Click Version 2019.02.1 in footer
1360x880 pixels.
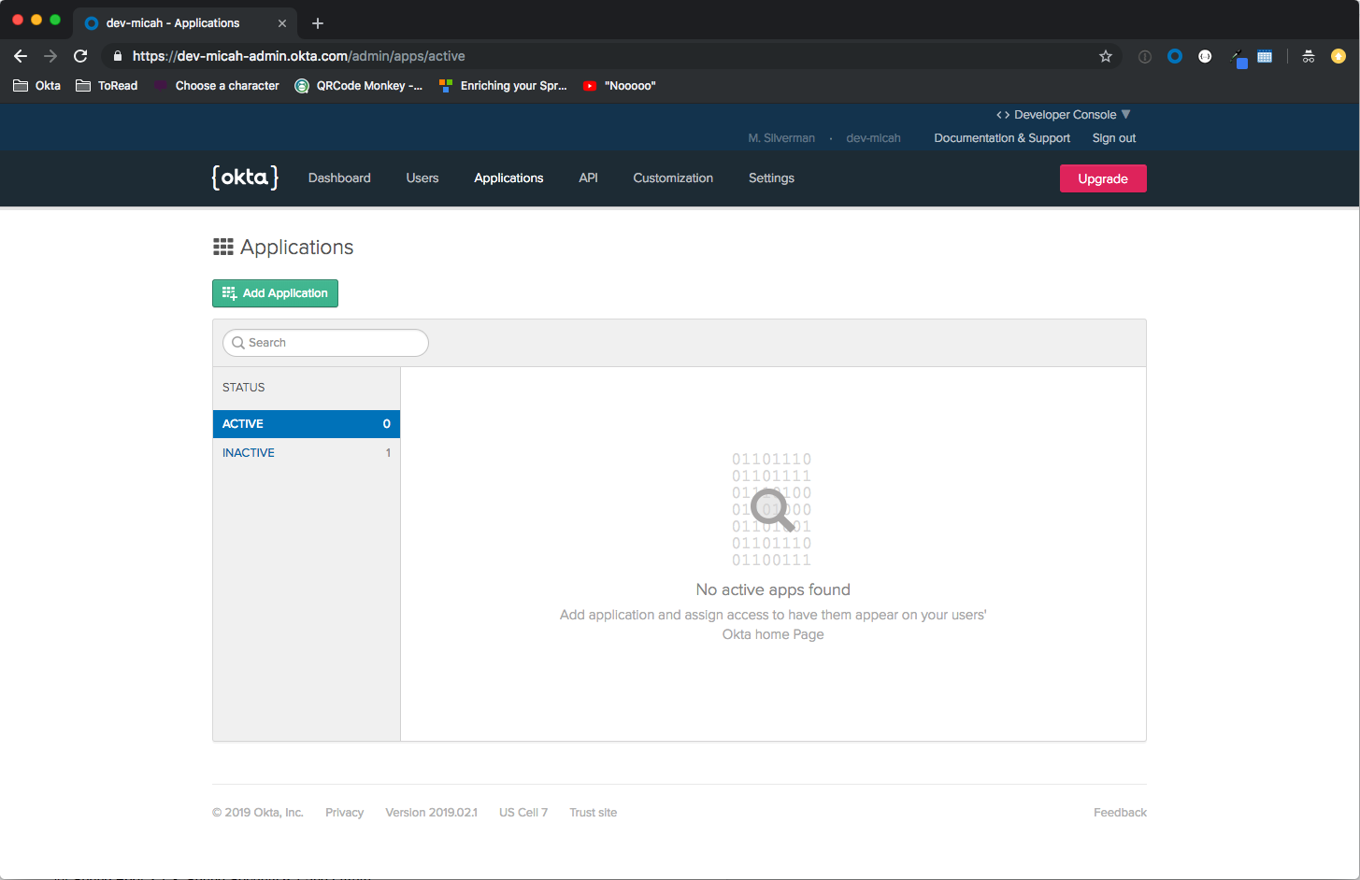[431, 813]
